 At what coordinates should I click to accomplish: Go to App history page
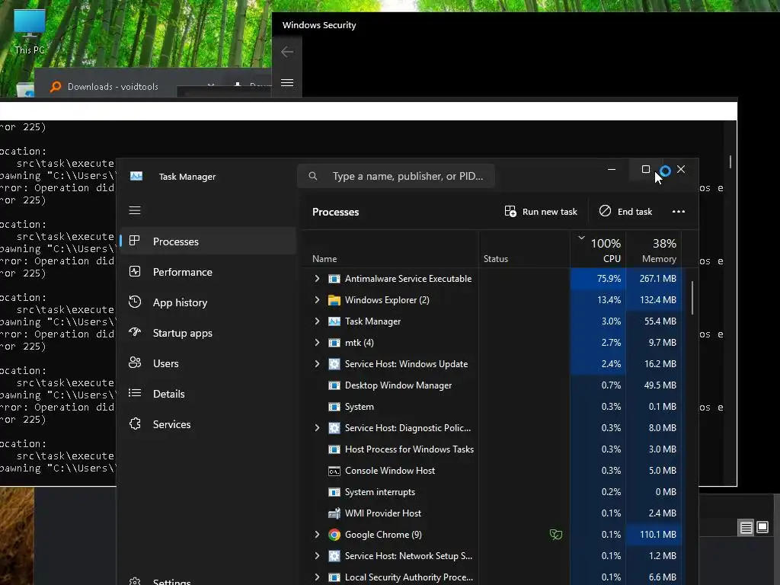tap(208, 302)
